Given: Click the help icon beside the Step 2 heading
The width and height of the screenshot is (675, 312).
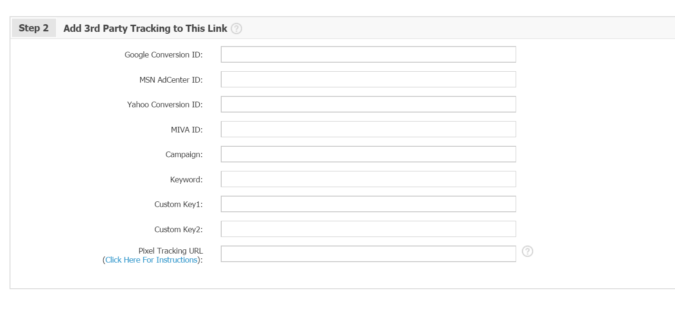Looking at the screenshot, I should point(236,28).
